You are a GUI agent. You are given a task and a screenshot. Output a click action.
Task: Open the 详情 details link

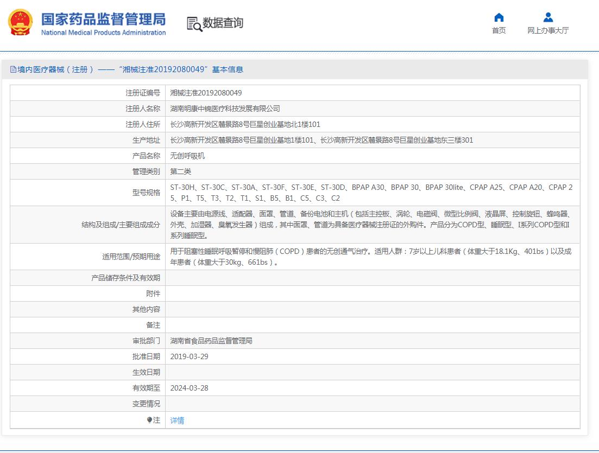click(x=177, y=420)
